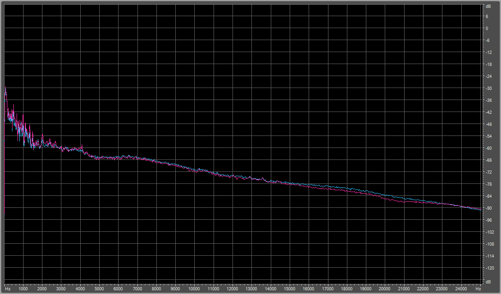Select the 19000 label on the frequency axis
This screenshot has height=294, width=501.
pyautogui.click(x=366, y=288)
